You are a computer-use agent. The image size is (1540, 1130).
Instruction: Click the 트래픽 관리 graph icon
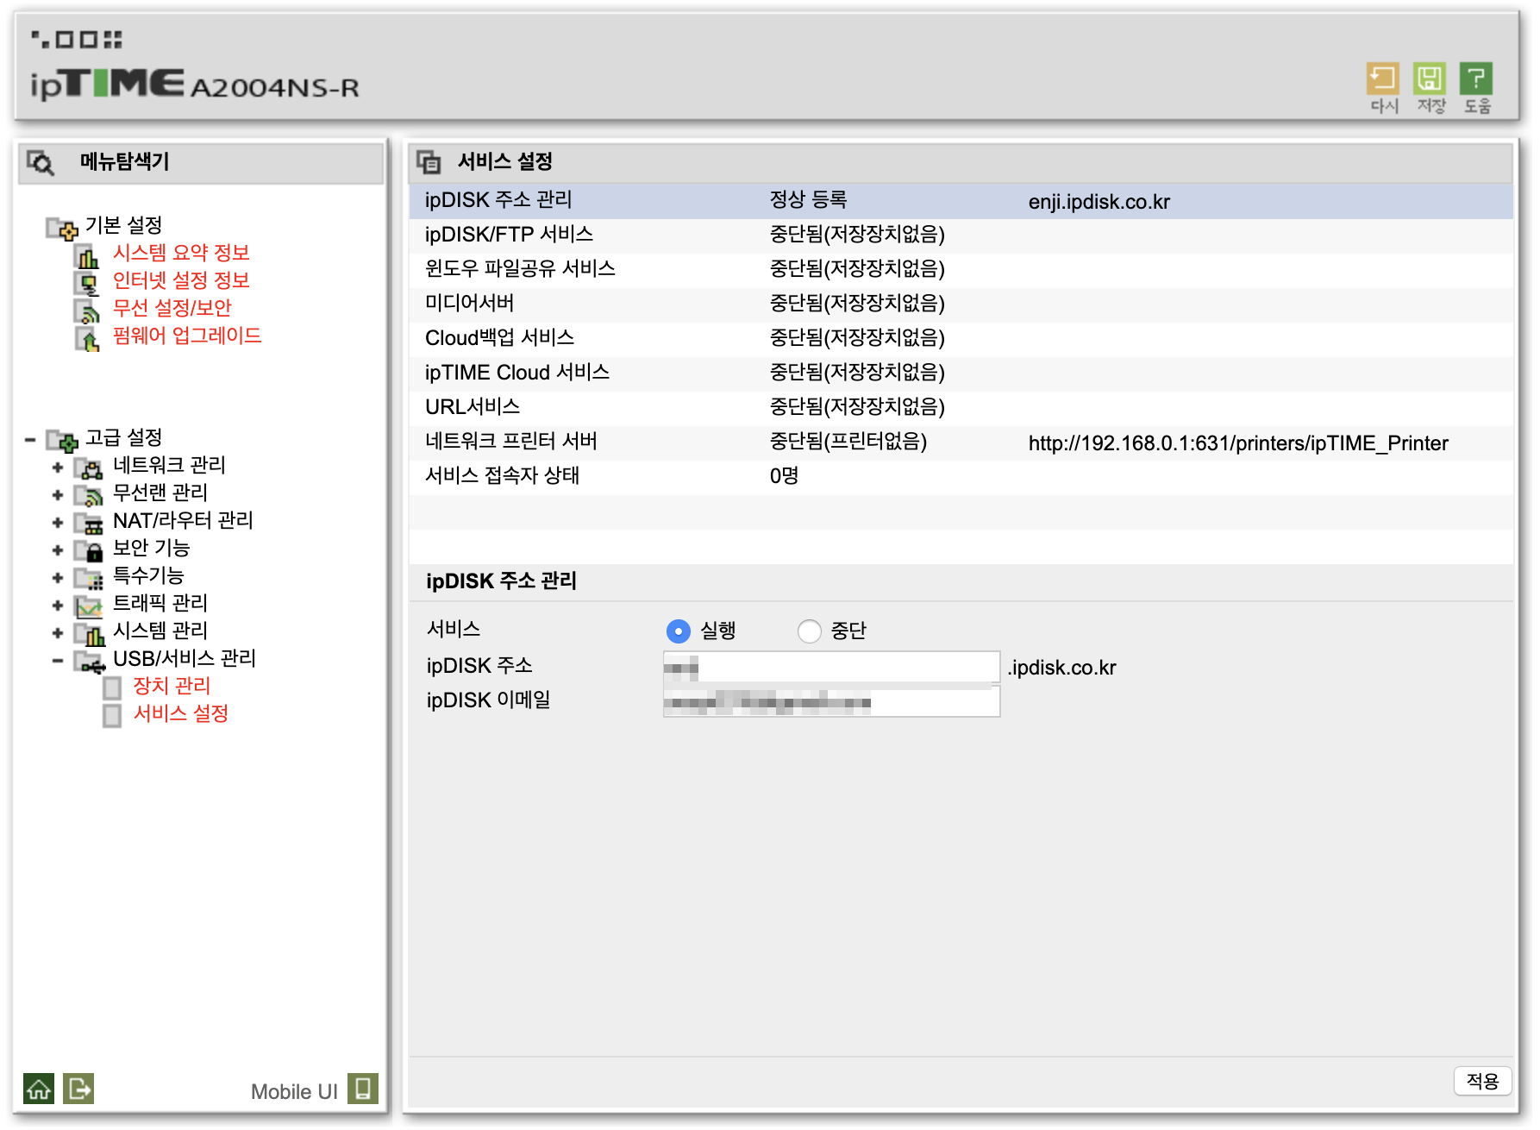click(89, 606)
